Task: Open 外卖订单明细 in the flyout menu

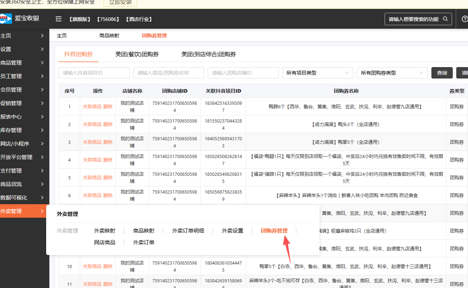Action: 188,231
